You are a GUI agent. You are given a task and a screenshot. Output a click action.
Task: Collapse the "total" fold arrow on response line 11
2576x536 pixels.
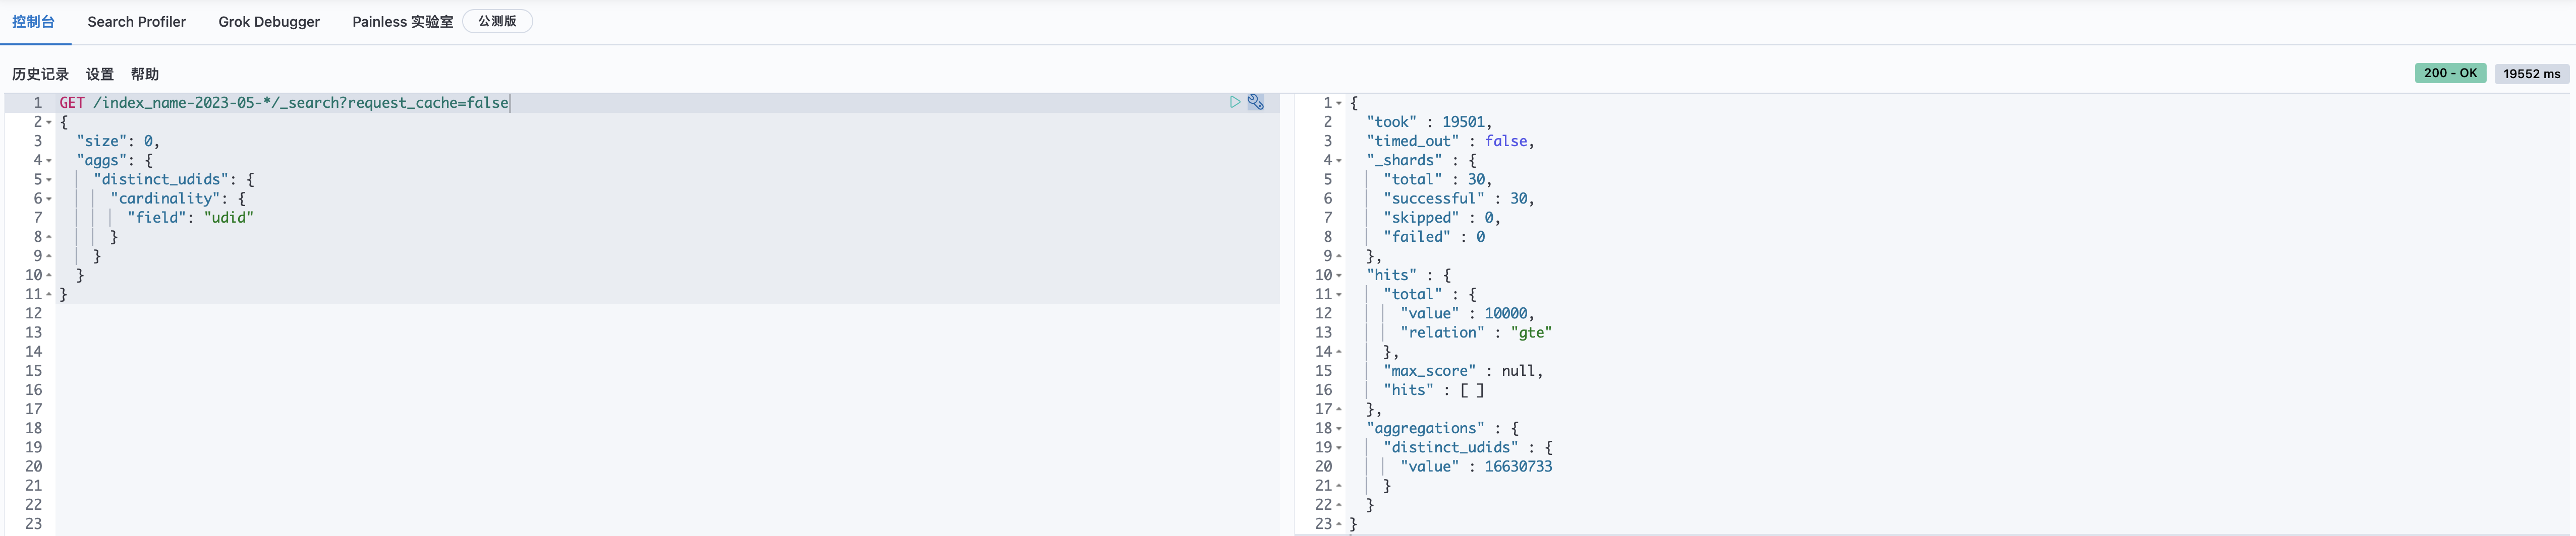click(1339, 295)
